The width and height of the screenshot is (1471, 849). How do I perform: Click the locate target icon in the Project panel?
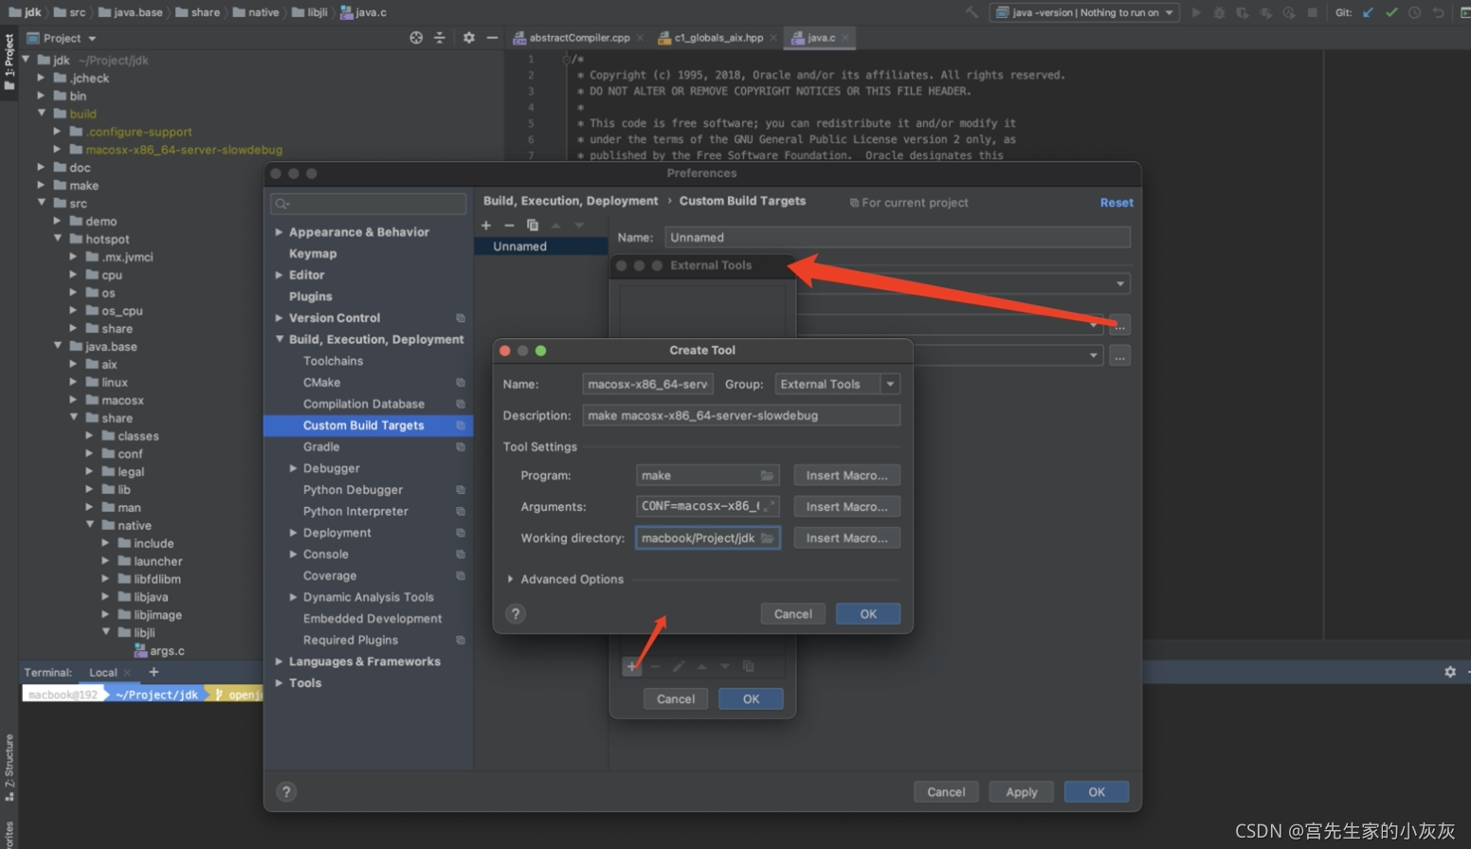click(416, 38)
